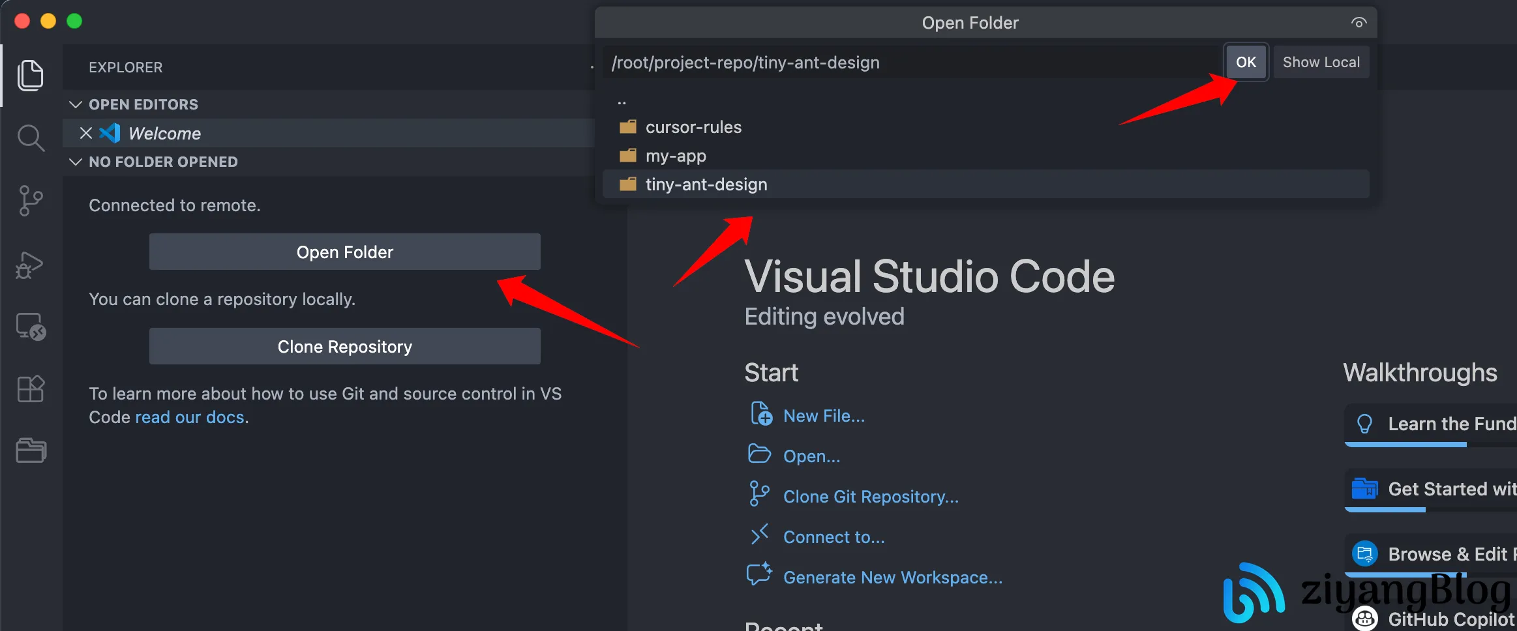This screenshot has width=1517, height=631.
Task: Open the Search view icon
Action: (30, 138)
